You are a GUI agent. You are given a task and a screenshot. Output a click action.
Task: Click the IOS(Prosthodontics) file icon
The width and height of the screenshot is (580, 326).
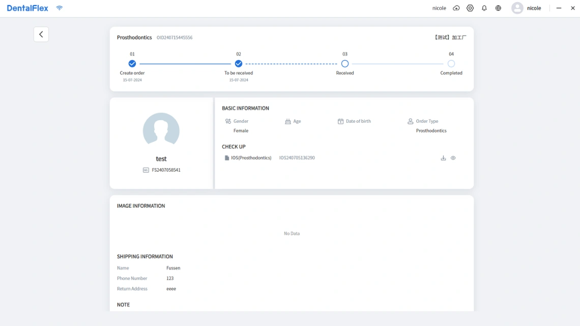[x=227, y=158]
